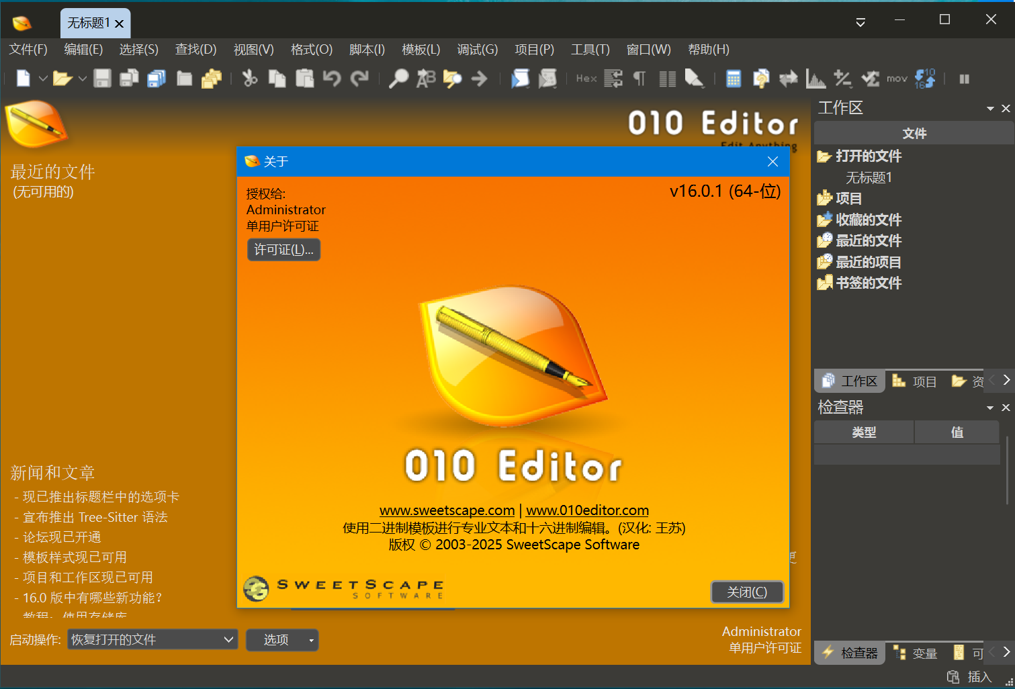Viewport: 1015px width, 689px height.
Task: Click the copy icon in the toolbar
Action: (277, 79)
